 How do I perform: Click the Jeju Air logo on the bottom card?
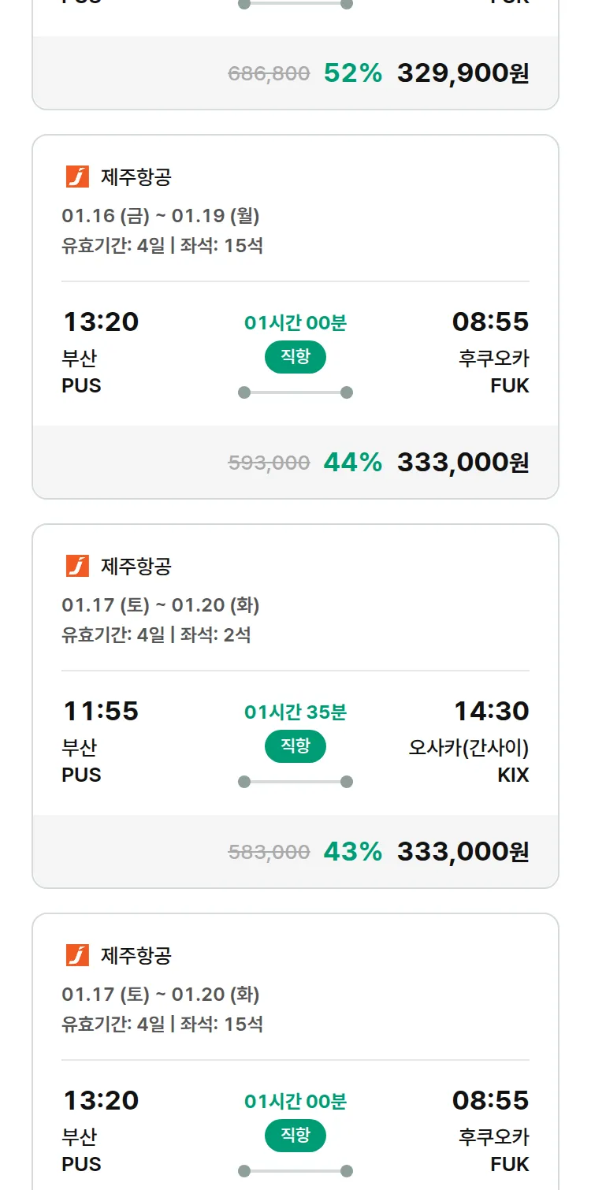click(77, 955)
